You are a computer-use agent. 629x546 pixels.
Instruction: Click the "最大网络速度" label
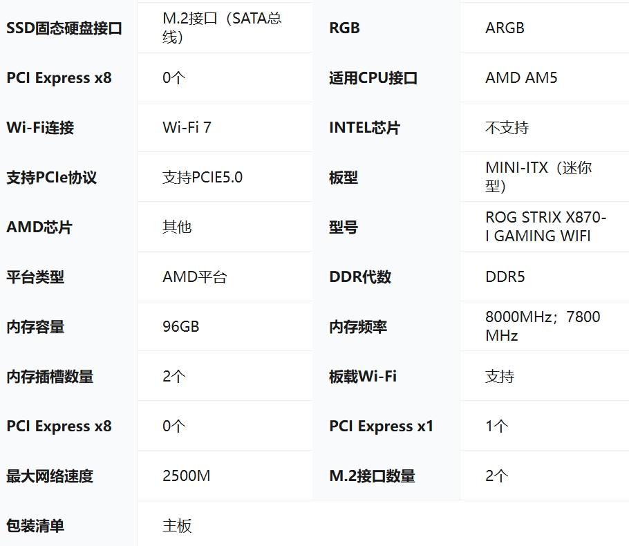[50, 476]
